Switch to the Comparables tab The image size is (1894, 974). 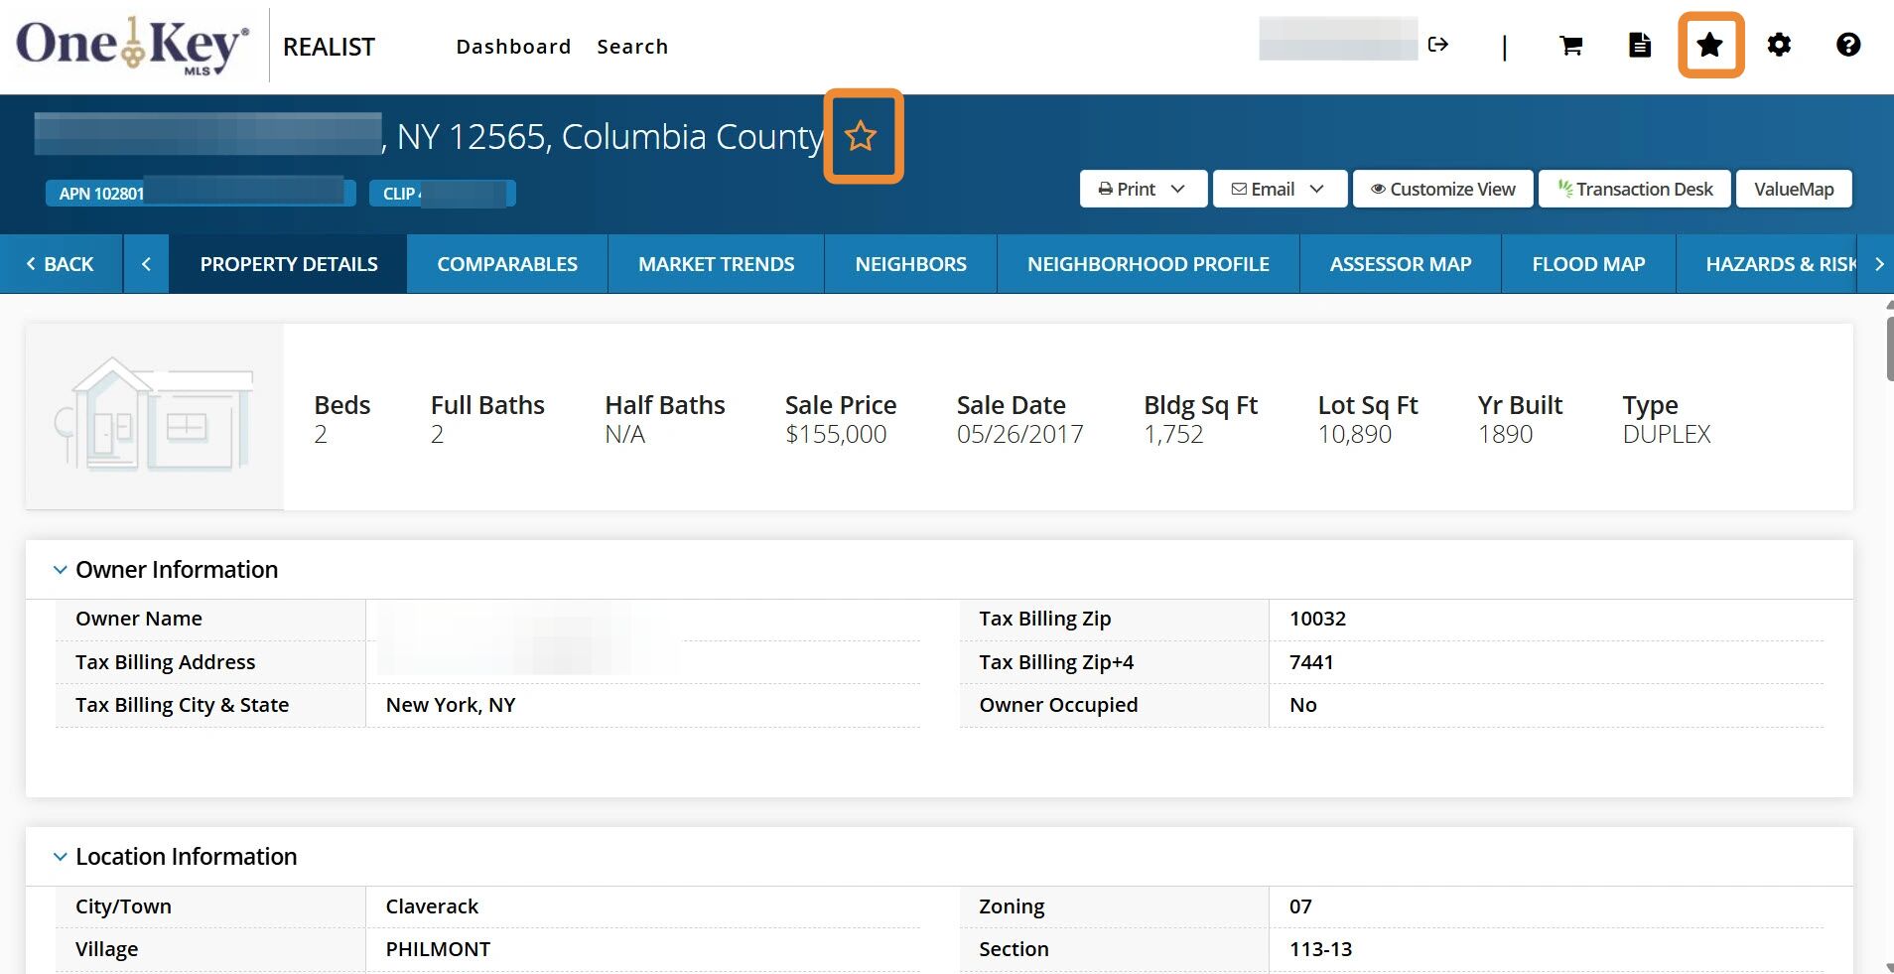point(507,264)
